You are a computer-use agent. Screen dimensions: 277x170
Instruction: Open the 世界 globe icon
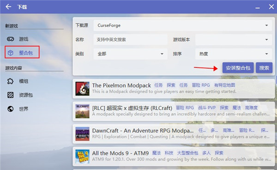tap(11, 109)
